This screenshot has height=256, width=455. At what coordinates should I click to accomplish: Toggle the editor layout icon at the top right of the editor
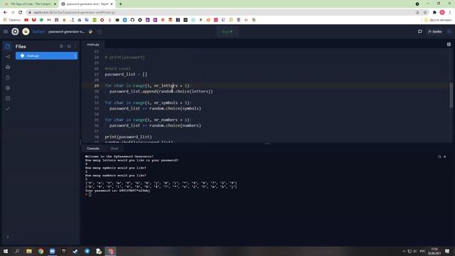point(449,44)
